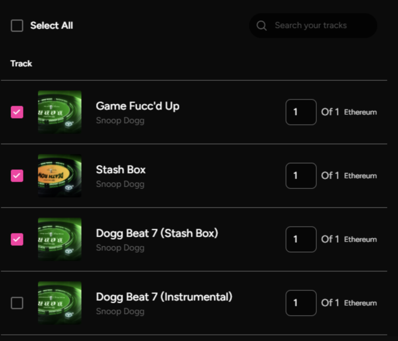Uncheck Dogg Beat 7 (Stash Box) checkbox

tap(17, 239)
